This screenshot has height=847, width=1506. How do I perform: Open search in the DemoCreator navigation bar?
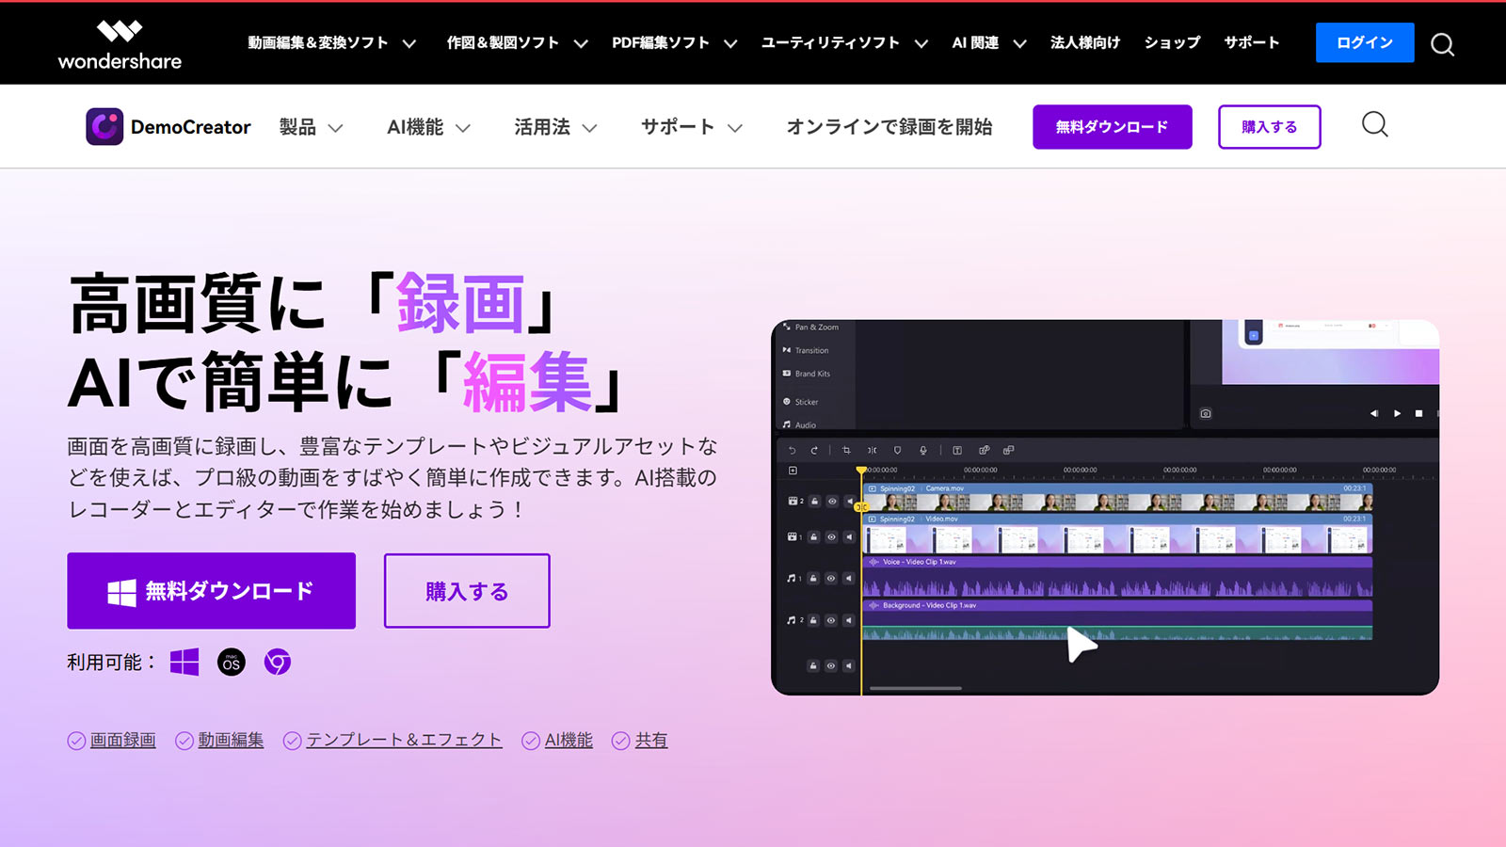[x=1375, y=124]
